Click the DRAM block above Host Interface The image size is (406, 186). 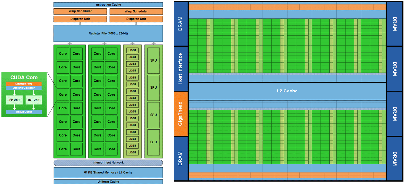(181, 24)
